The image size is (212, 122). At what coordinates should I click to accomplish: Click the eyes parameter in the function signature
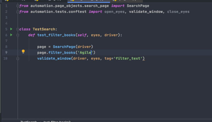click(x=95, y=35)
